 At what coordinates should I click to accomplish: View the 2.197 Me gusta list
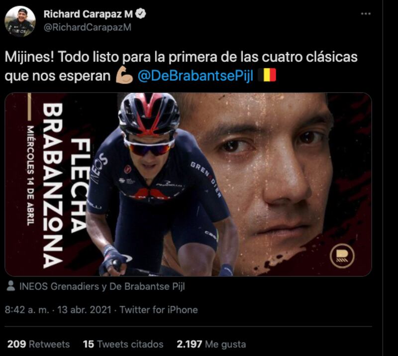click(x=211, y=345)
